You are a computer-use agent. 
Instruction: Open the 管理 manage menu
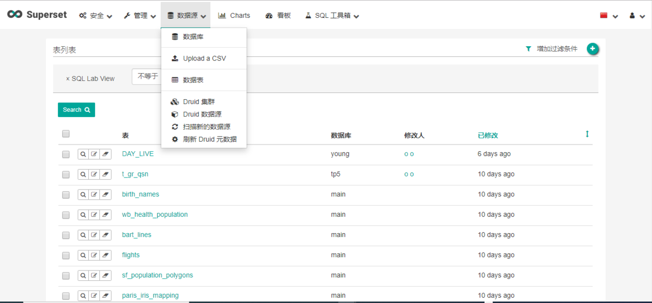[140, 16]
